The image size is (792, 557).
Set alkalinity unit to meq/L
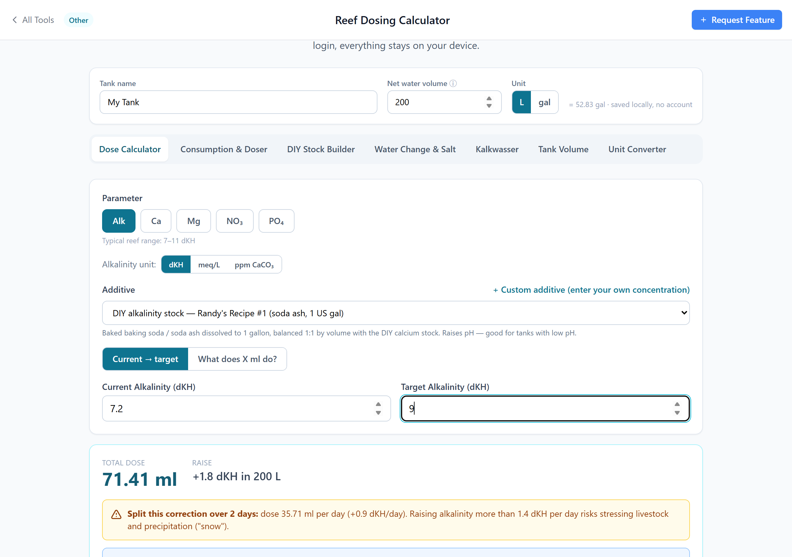(209, 265)
